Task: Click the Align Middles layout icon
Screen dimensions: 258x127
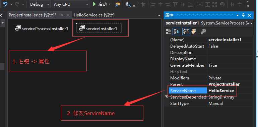Action: (183, 4)
